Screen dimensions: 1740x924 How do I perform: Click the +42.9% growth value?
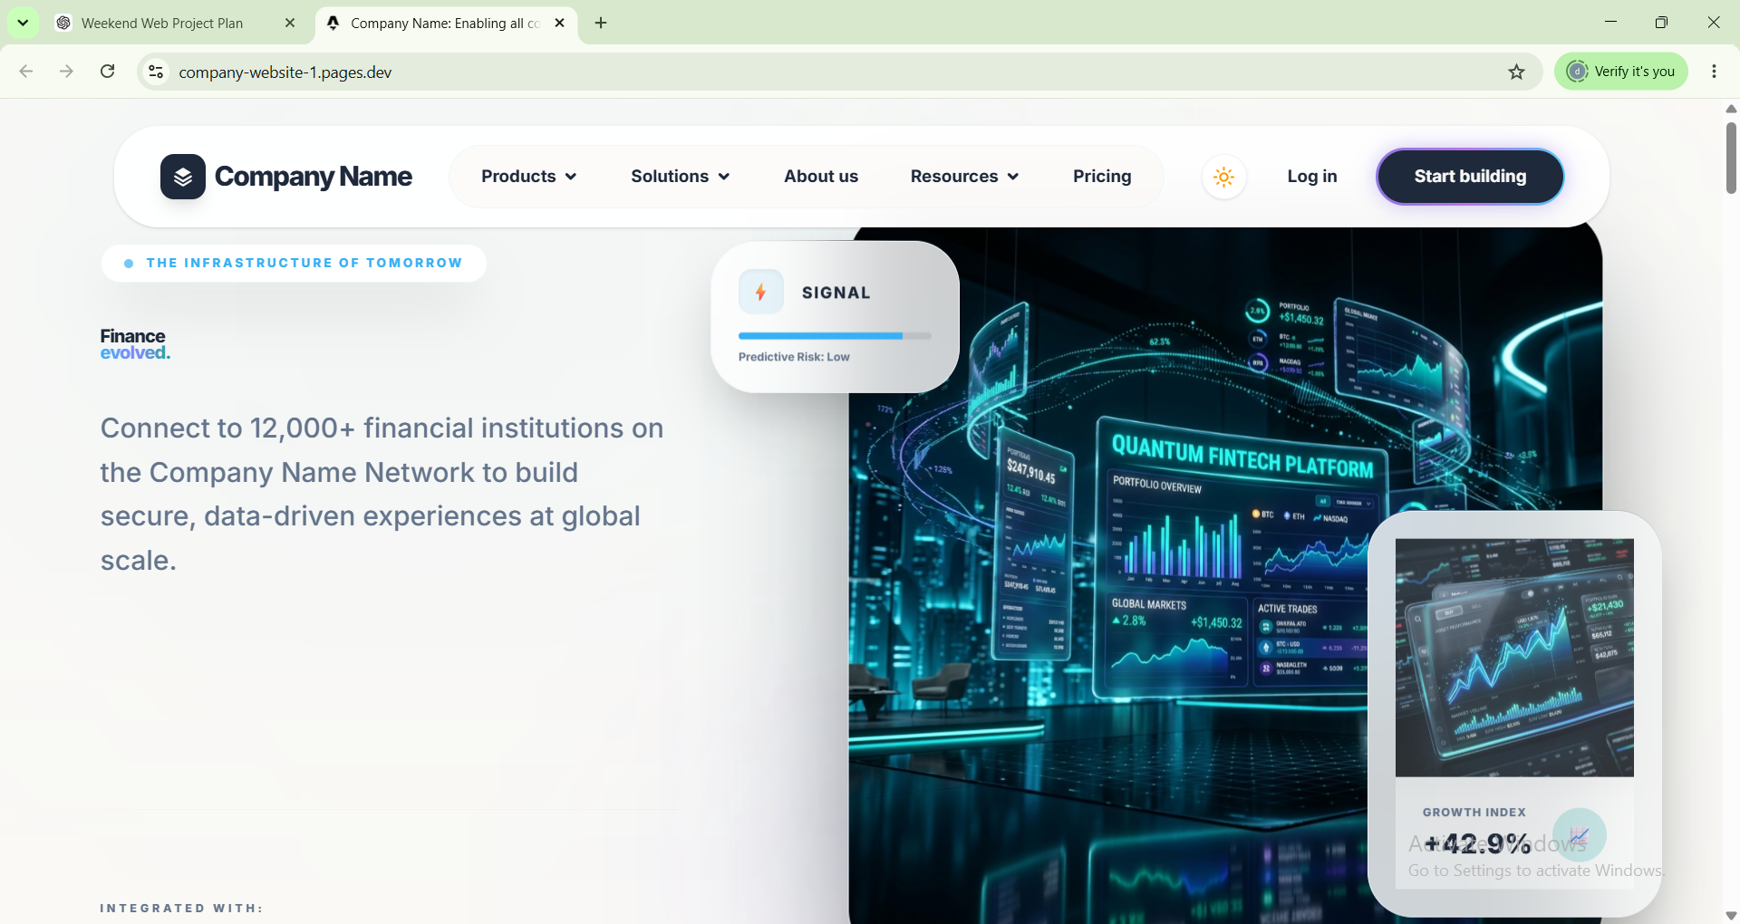1477,843
